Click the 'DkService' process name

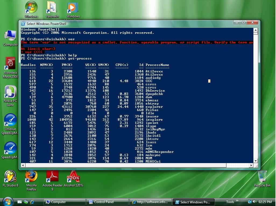click(155, 91)
